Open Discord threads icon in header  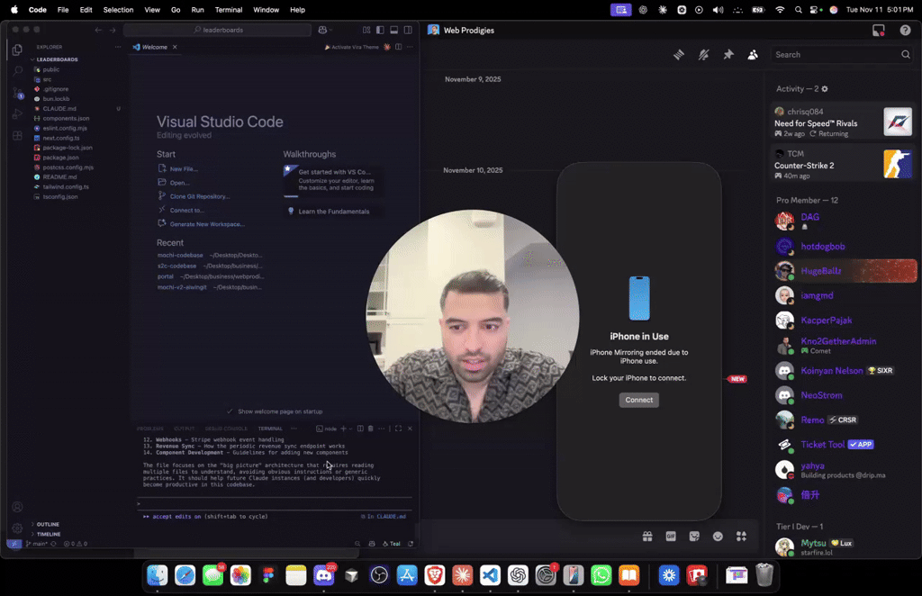[679, 55]
